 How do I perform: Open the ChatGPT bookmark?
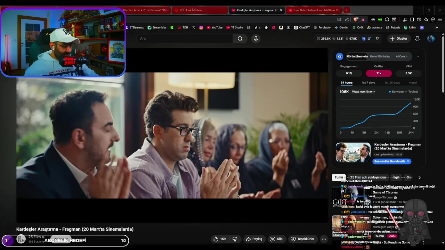302,27
